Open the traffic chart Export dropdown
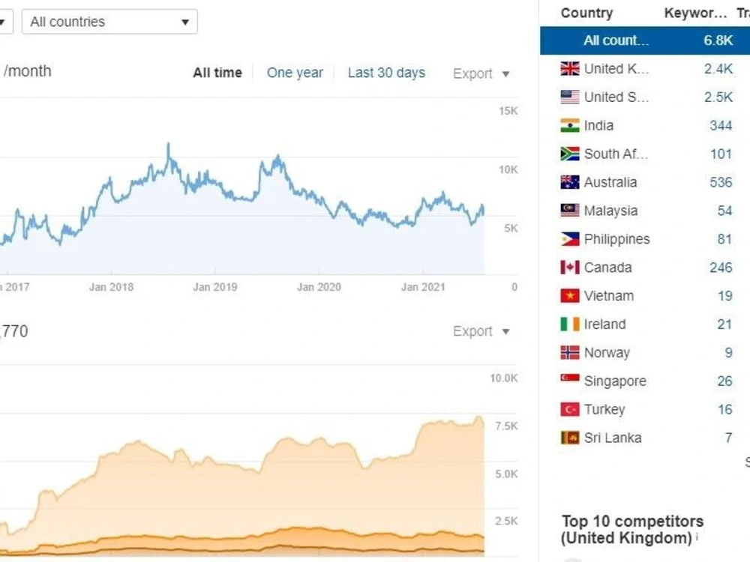This screenshot has height=562, width=750. tap(481, 73)
